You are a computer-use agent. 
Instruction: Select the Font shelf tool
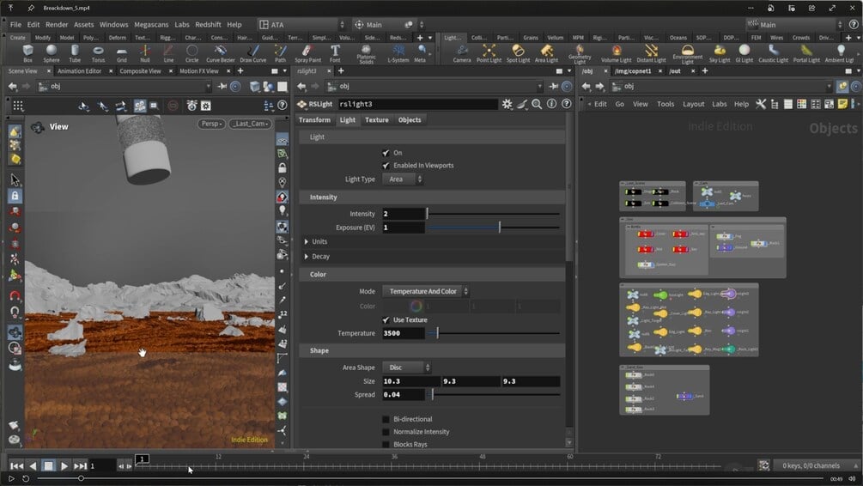click(x=335, y=53)
